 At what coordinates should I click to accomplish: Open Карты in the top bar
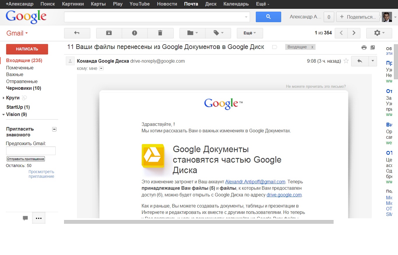tap(98, 4)
